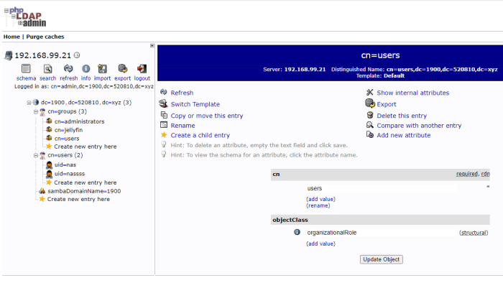Viewport: 503px width, 288px height.
Task: Click Purge caches in the top menu
Action: coord(47,36)
